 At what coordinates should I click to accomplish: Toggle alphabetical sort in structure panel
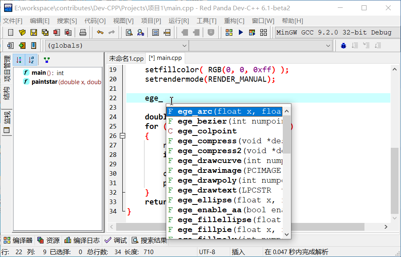tap(32, 60)
